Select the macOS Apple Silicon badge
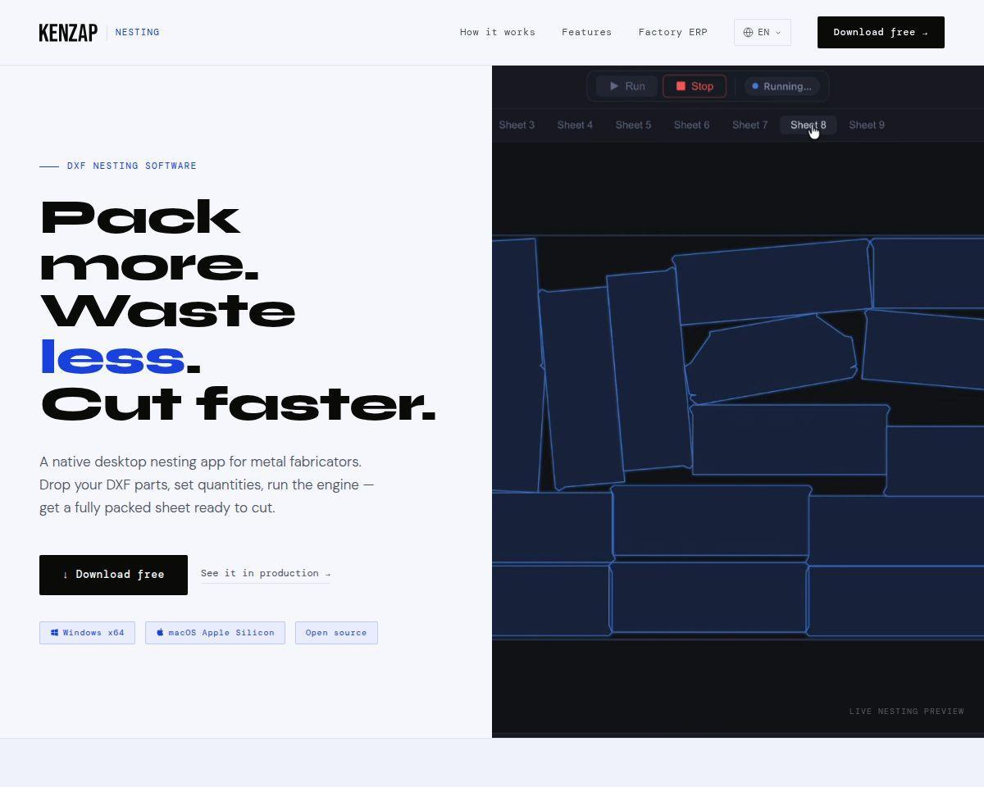Image resolution: width=984 pixels, height=787 pixels. (215, 633)
